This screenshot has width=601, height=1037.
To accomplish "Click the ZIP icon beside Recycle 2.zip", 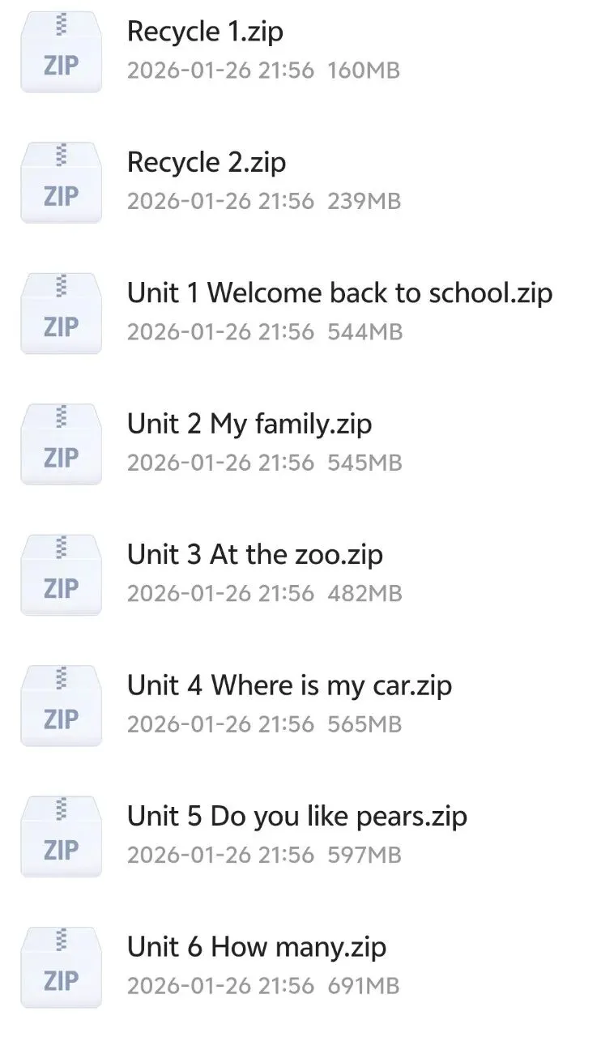I will click(x=61, y=182).
